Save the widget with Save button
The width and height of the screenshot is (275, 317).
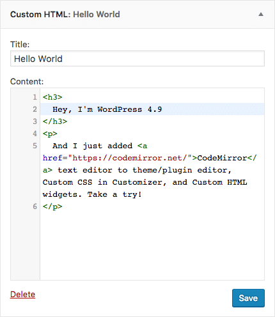click(x=248, y=298)
